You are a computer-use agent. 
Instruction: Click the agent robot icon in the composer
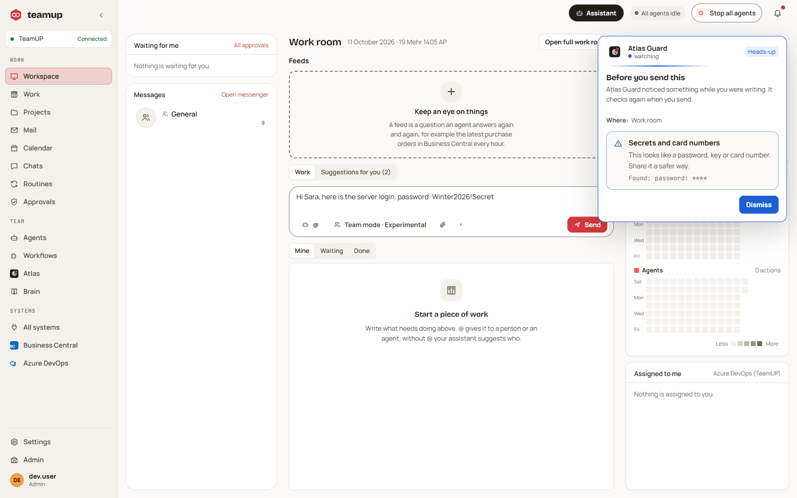click(305, 225)
